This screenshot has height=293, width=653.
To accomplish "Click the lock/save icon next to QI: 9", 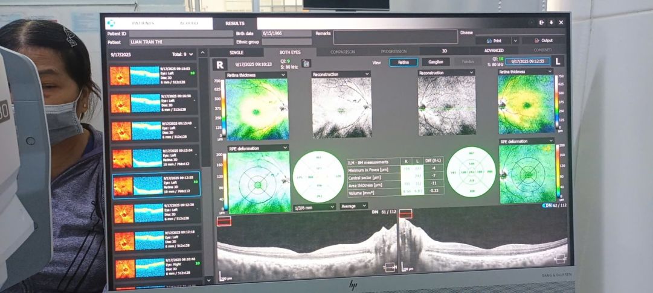I will coord(306,63).
